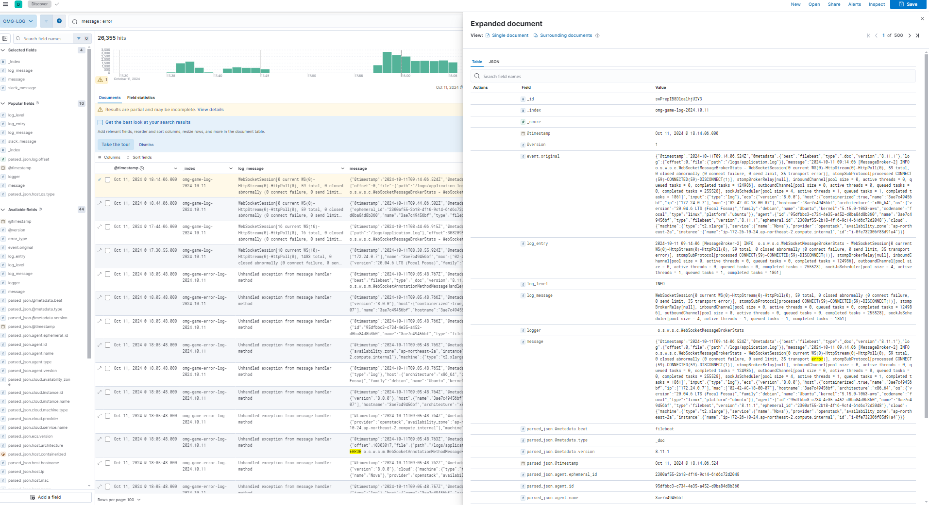Image resolution: width=929 pixels, height=505 pixels.
Task: Open the View details link
Action: (210, 110)
